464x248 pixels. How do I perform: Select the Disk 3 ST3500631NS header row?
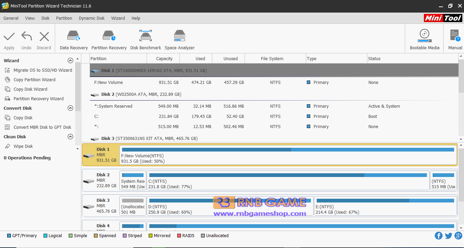tap(274, 139)
